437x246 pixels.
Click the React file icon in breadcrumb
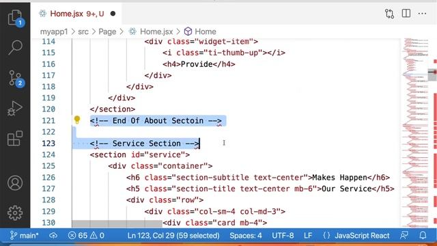pyautogui.click(x=132, y=31)
